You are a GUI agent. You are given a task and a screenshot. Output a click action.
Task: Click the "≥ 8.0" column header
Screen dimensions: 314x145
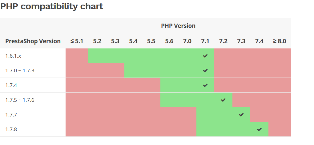[280, 41]
